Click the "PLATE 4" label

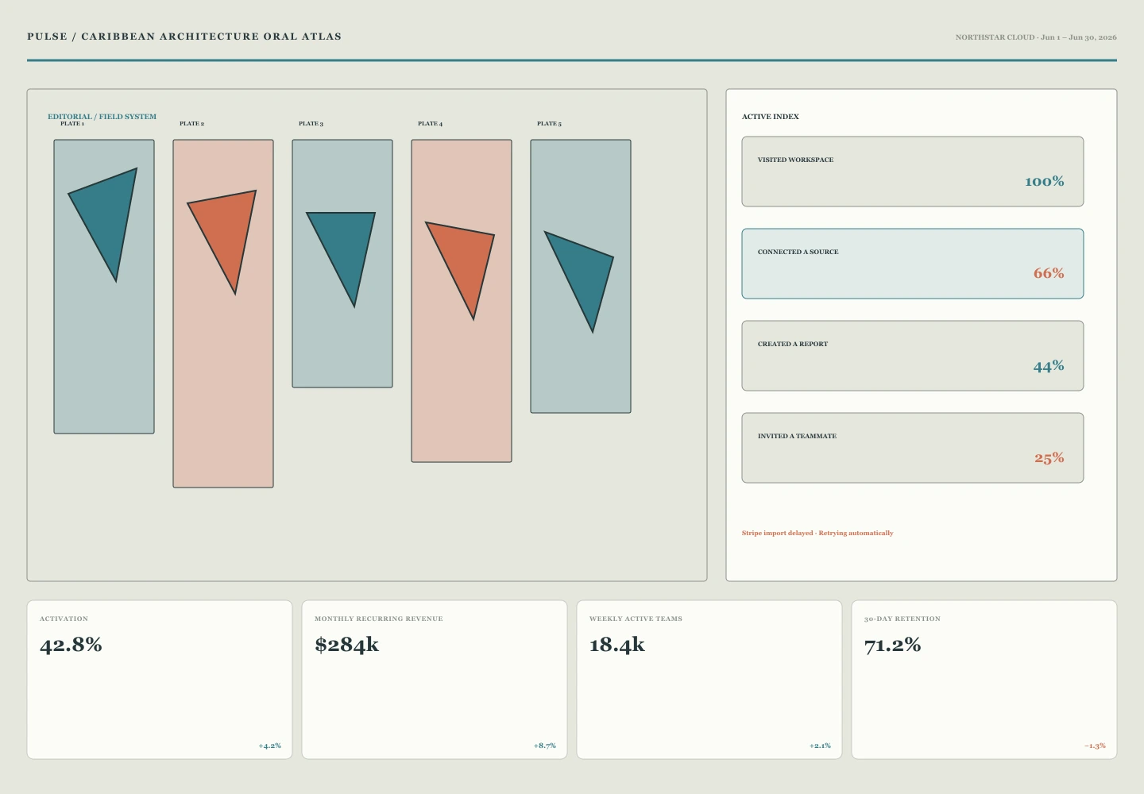[x=431, y=124]
